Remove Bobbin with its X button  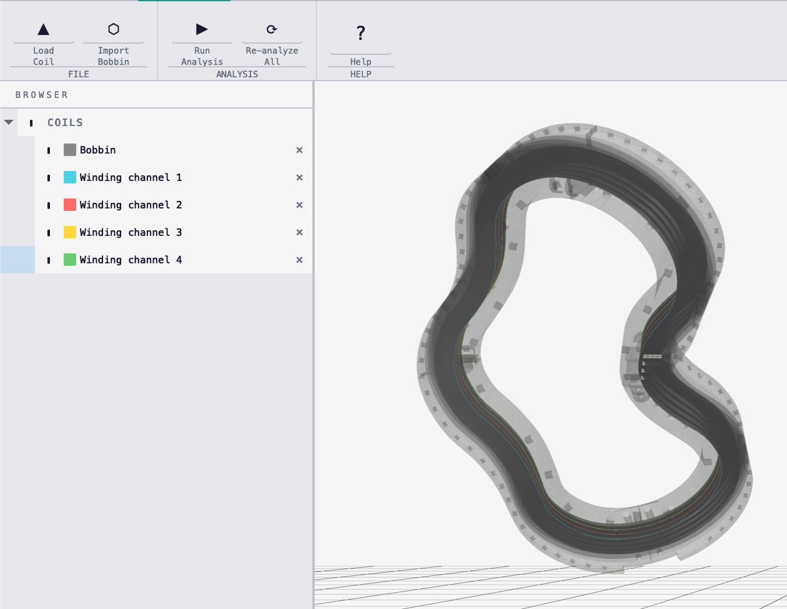click(x=299, y=150)
